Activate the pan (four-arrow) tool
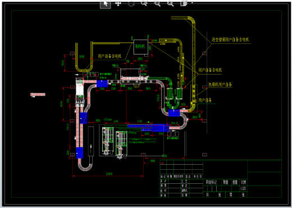 coord(118,3)
